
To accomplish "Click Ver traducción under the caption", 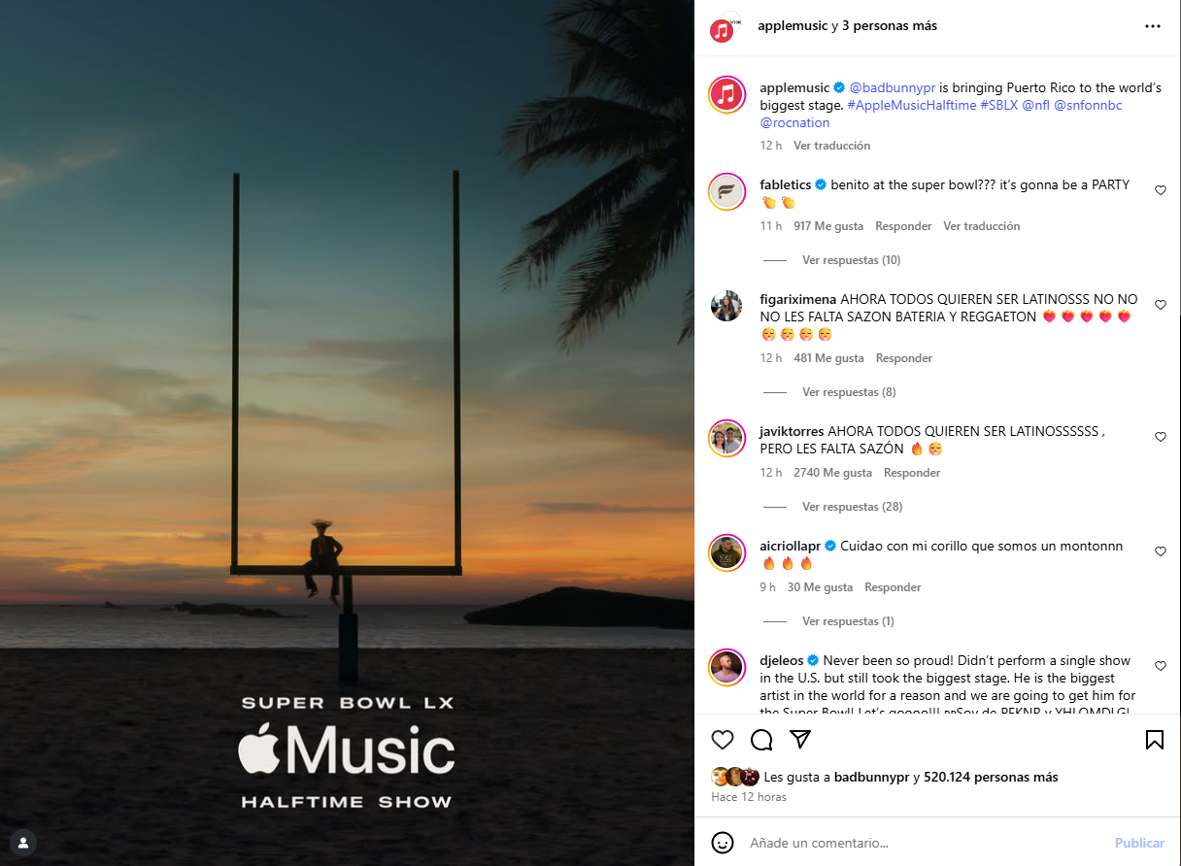I will (831, 146).
